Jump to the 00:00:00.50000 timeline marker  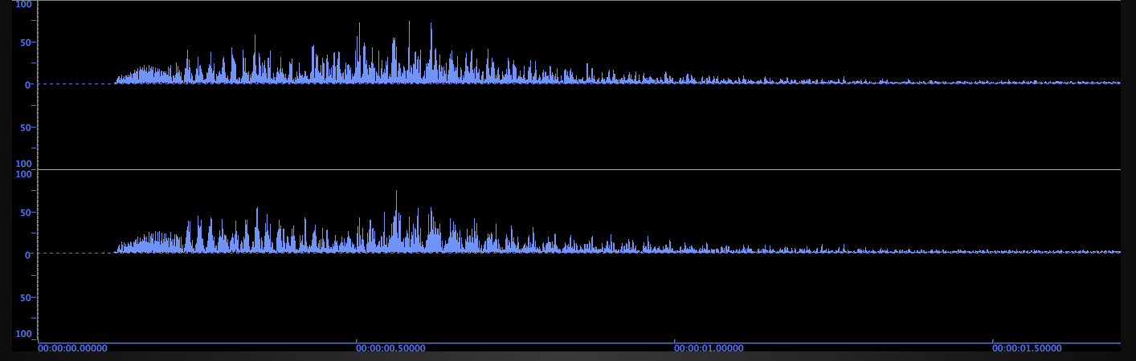pos(390,349)
